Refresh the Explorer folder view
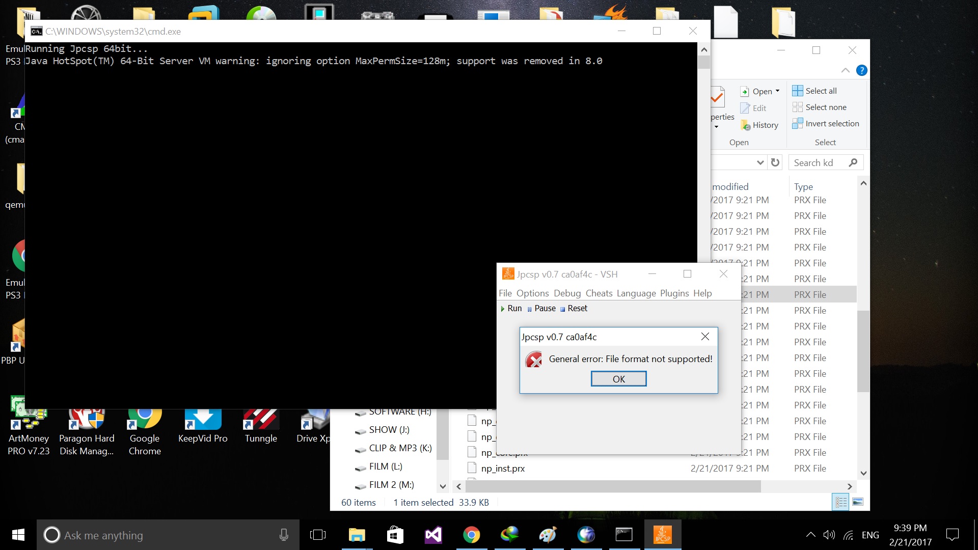Viewport: 978px width, 550px height. (775, 162)
